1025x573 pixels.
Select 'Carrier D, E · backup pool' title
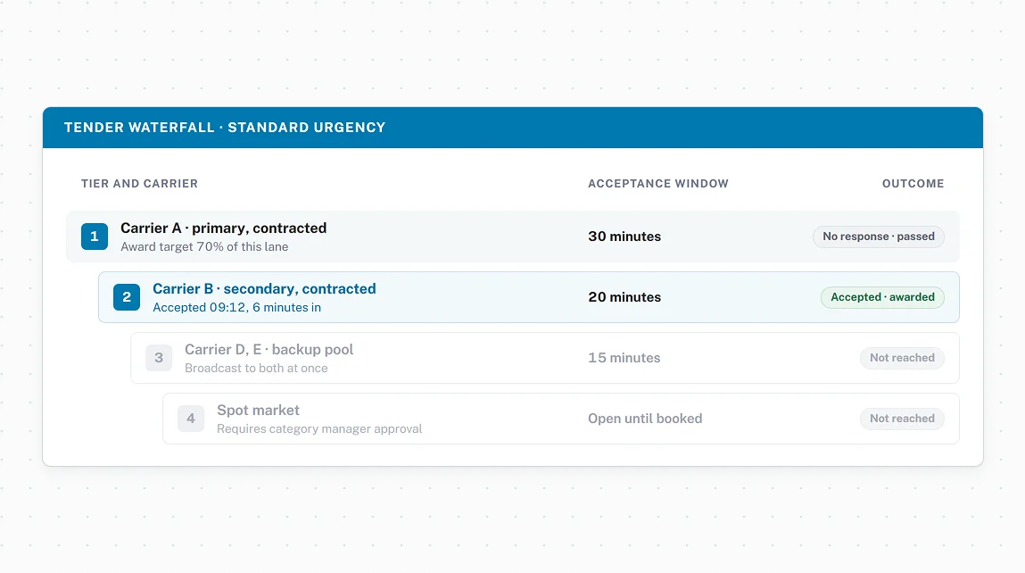pyautogui.click(x=269, y=349)
